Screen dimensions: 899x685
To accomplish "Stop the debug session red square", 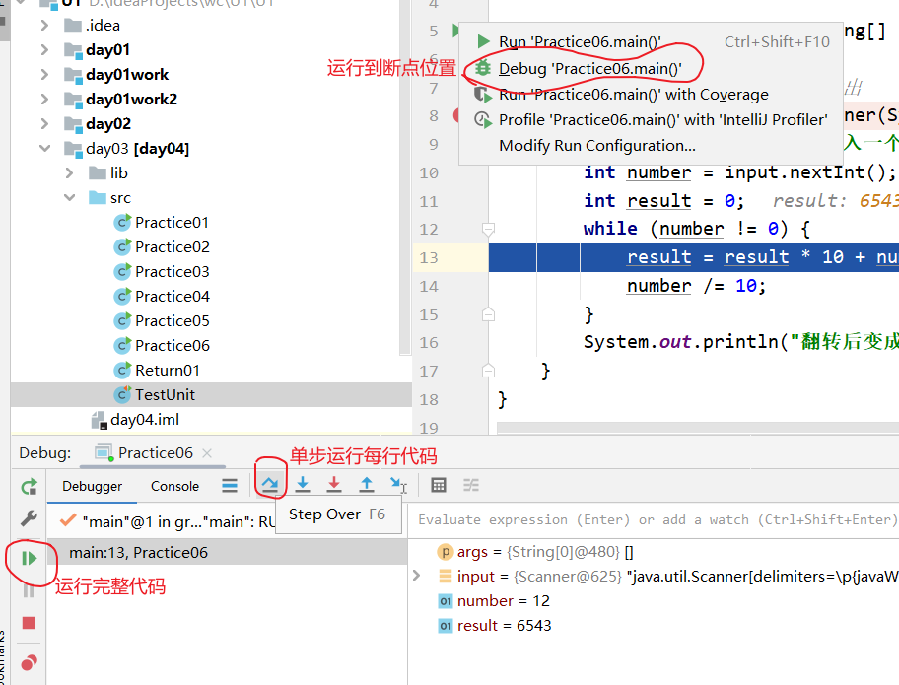I will [29, 623].
